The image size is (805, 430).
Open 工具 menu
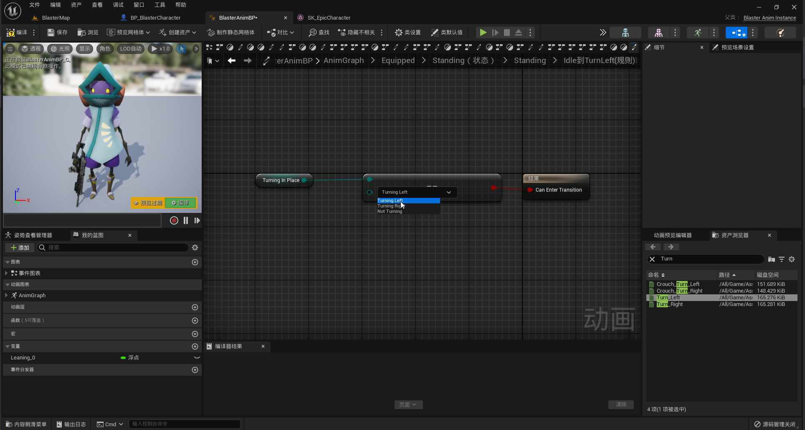coord(159,5)
